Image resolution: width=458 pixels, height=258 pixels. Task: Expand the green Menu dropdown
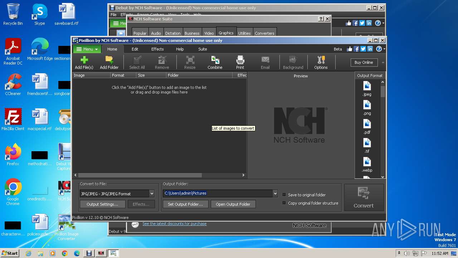tap(87, 49)
